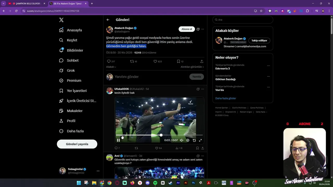Share the main post by Ataberk Doğan
The height and width of the screenshot is (187, 333).
tap(202, 61)
